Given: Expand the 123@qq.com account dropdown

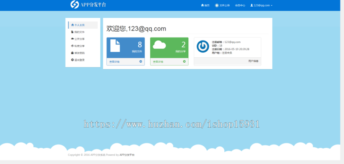Looking at the screenshot, I should (x=261, y=5).
